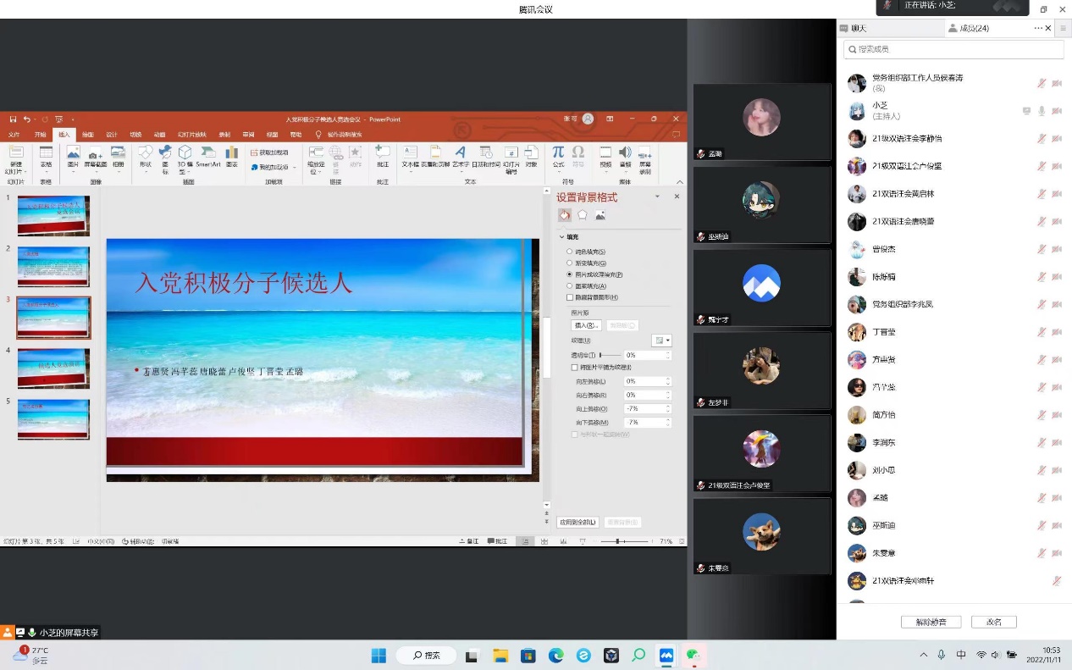Switch to the 设计 ribbon tab
Viewport: 1072px width, 670px height.
pos(112,135)
